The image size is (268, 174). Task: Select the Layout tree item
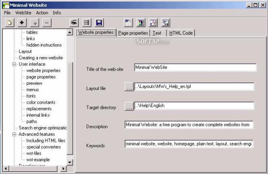click(x=25, y=51)
